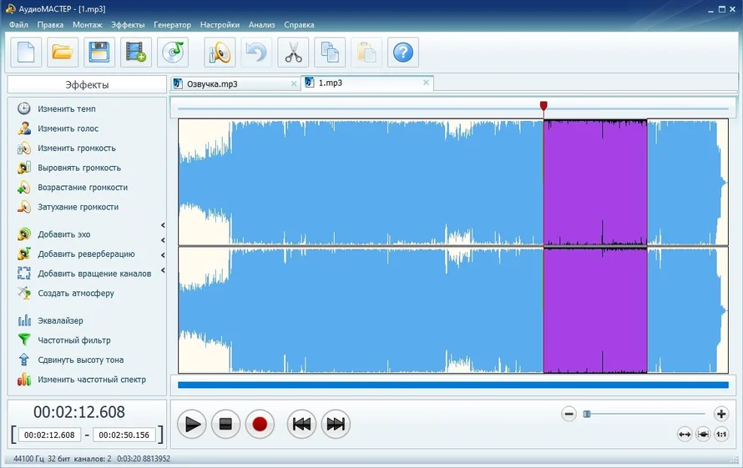
Task: Click the Save floppy disk icon
Action: coord(99,53)
